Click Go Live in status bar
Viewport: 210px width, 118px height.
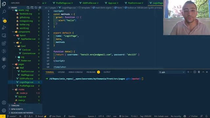click(124, 116)
